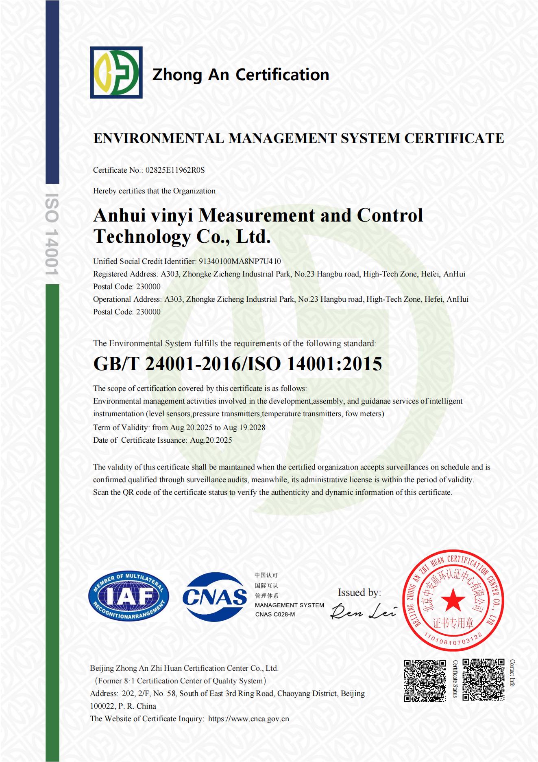Click the Registered Address line

tap(279, 274)
